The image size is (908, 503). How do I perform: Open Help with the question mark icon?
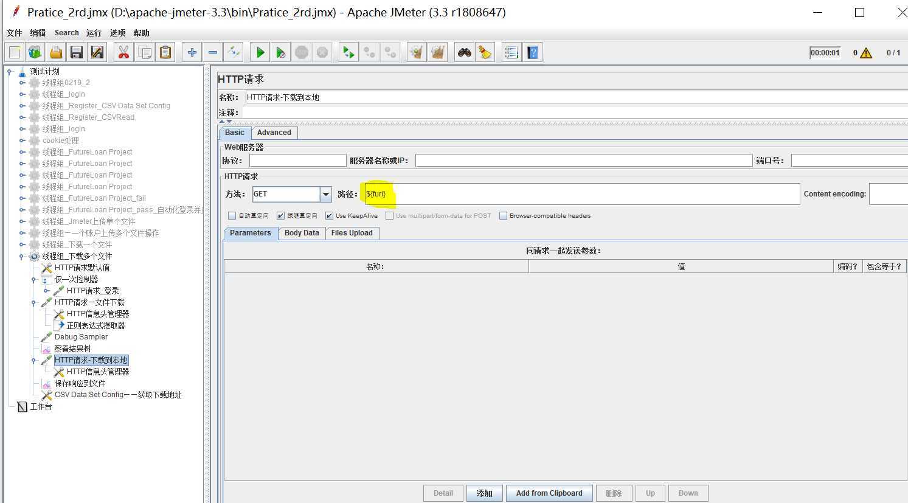(x=533, y=52)
